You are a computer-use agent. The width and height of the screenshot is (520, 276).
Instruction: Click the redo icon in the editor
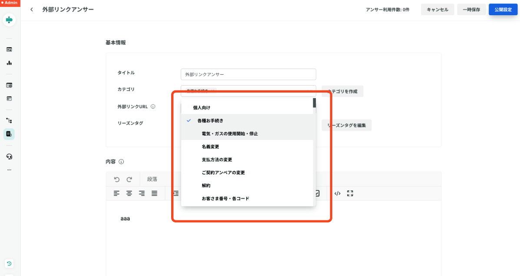click(x=129, y=179)
